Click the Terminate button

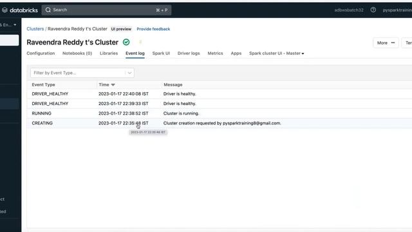[x=407, y=43]
